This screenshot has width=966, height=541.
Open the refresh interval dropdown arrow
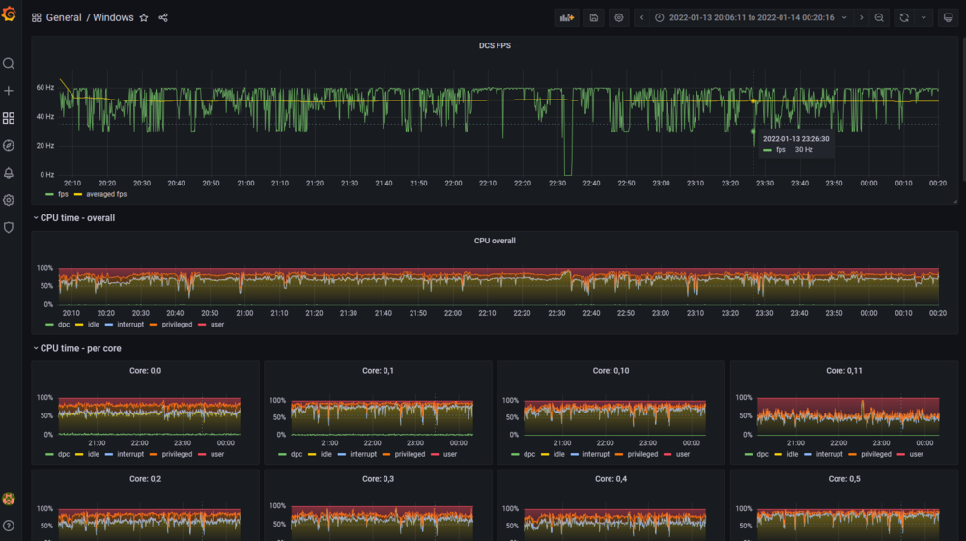pyautogui.click(x=924, y=17)
